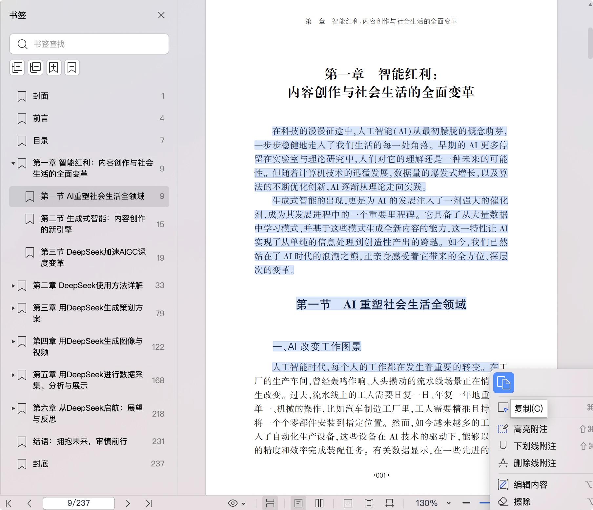Jump to the last page
The height and width of the screenshot is (510, 593).
pyautogui.click(x=149, y=503)
